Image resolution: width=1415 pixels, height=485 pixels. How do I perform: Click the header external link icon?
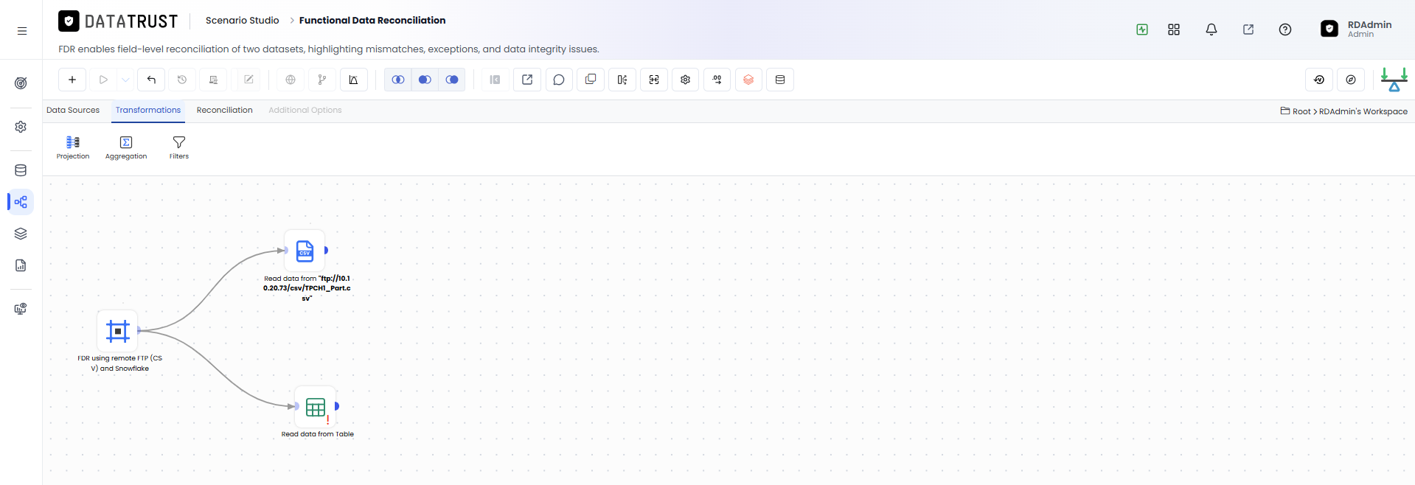[1248, 29]
